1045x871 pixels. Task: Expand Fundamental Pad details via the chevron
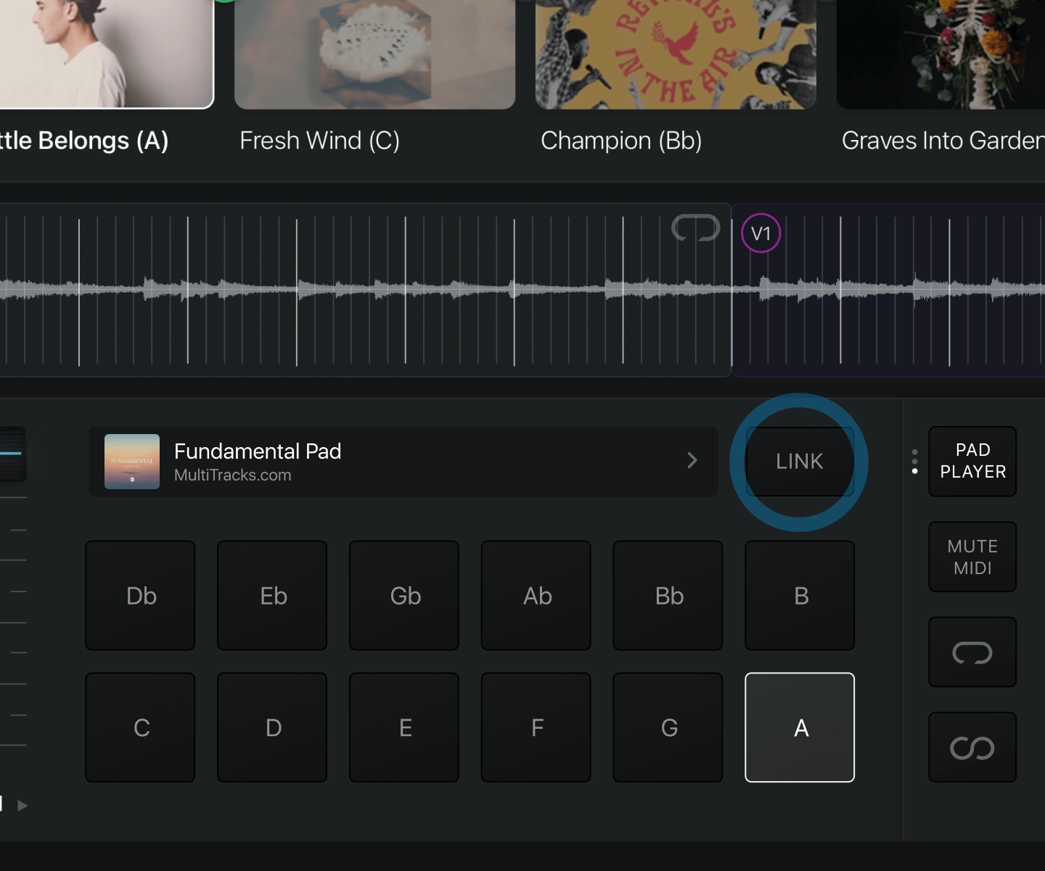692,462
